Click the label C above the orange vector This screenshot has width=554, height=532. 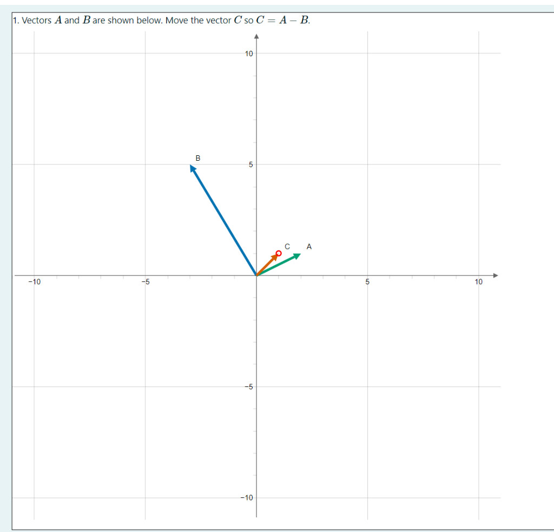click(287, 246)
